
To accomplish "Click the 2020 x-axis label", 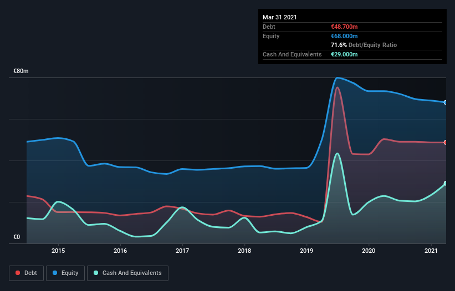I will [369, 251].
